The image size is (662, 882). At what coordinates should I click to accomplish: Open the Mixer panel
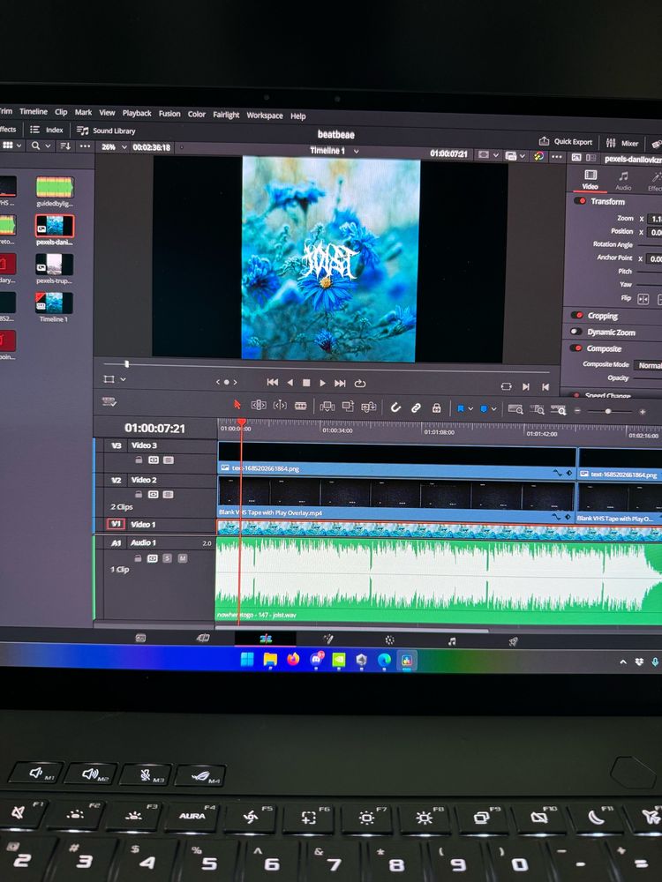(622, 143)
